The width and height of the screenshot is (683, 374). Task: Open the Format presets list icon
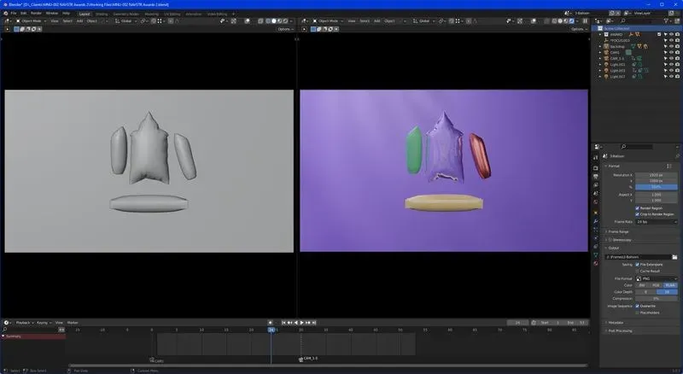pos(669,166)
